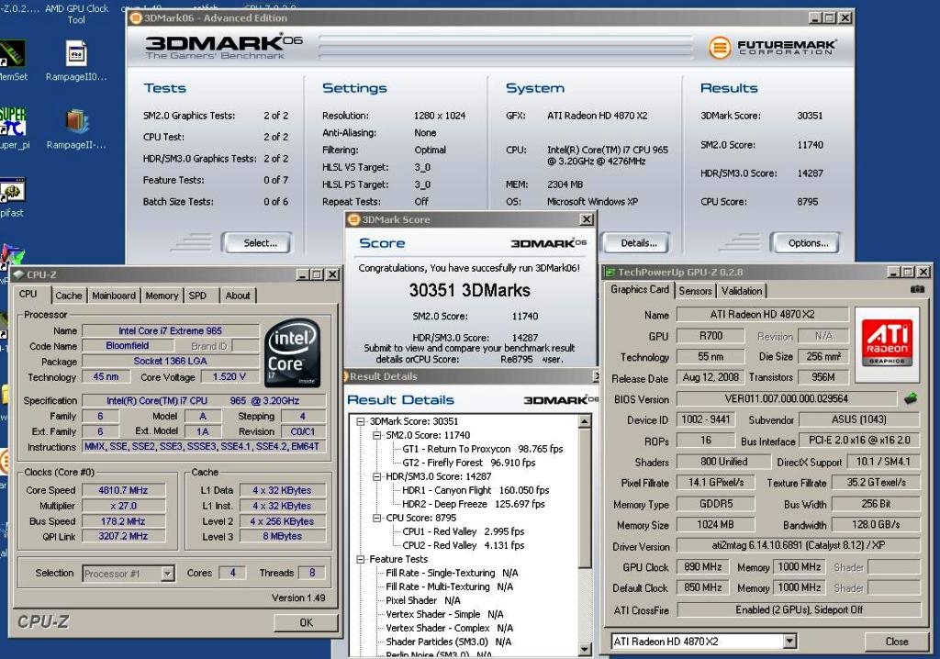Click the Options... button under Results
The width and height of the screenshot is (940, 659).
point(806,243)
